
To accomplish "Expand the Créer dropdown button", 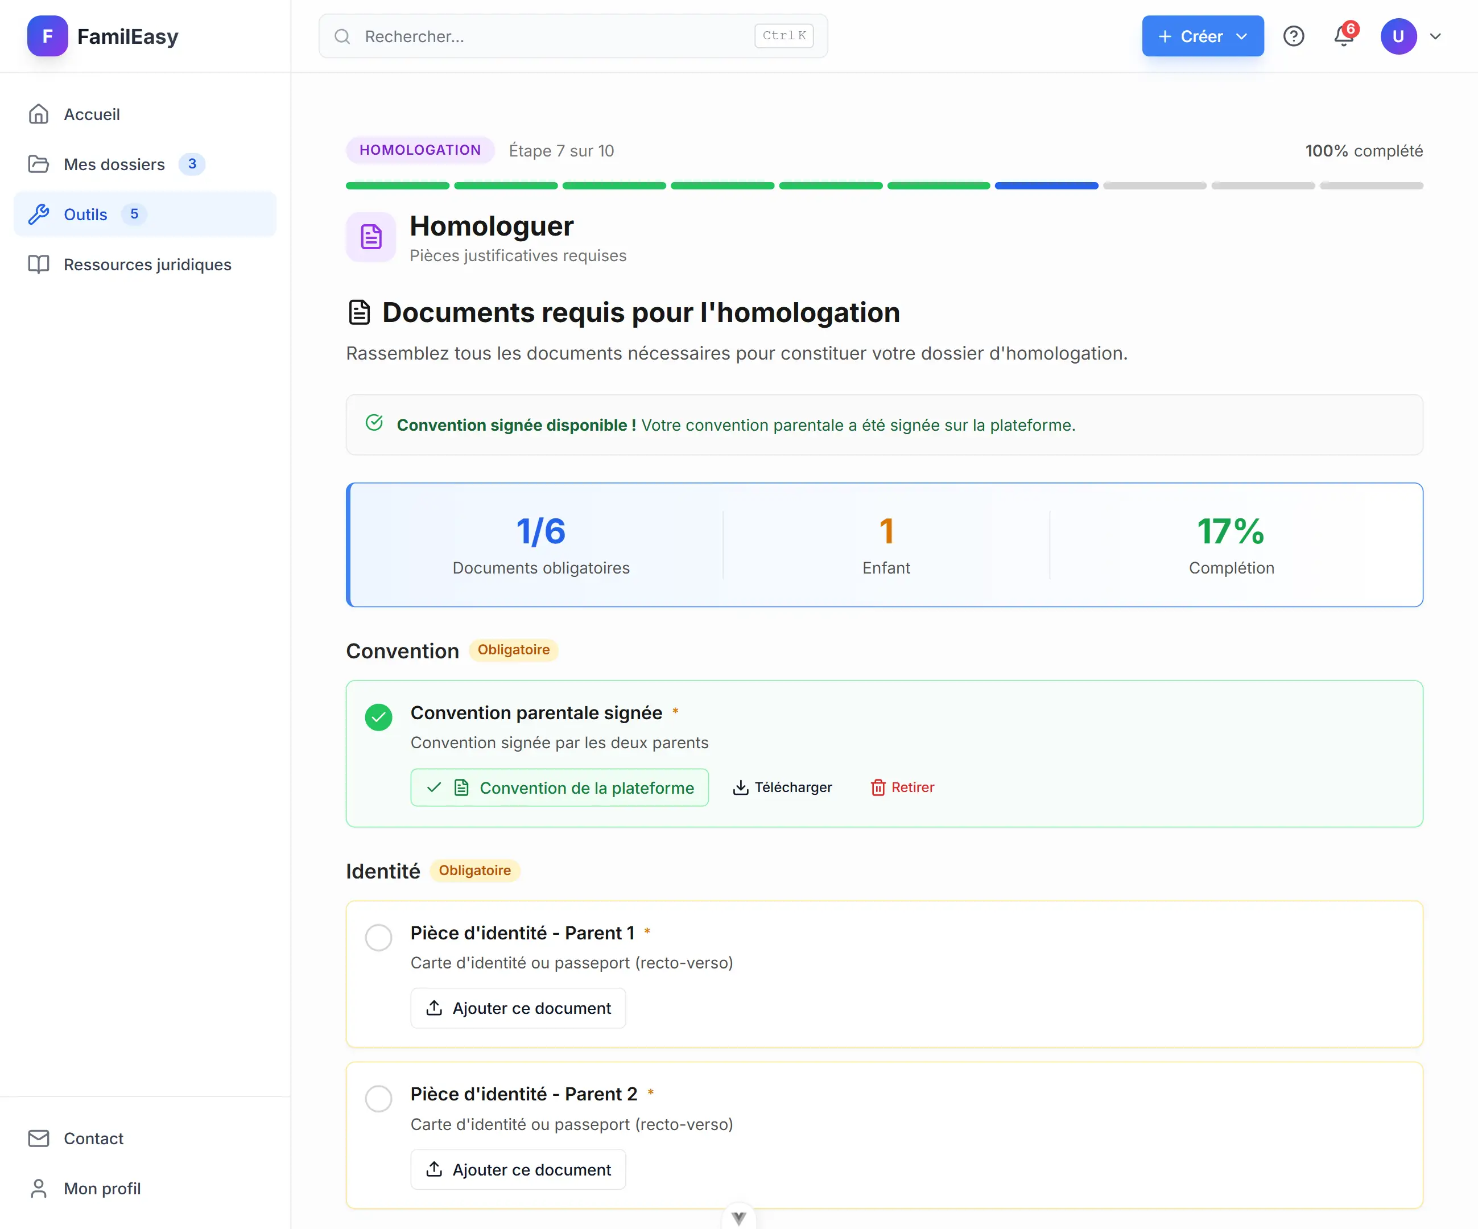I will (1203, 36).
